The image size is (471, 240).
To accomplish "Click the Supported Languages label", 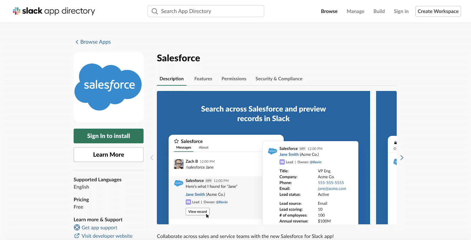I will point(97,180).
